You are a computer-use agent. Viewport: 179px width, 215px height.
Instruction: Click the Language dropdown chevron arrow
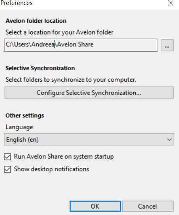click(169, 140)
